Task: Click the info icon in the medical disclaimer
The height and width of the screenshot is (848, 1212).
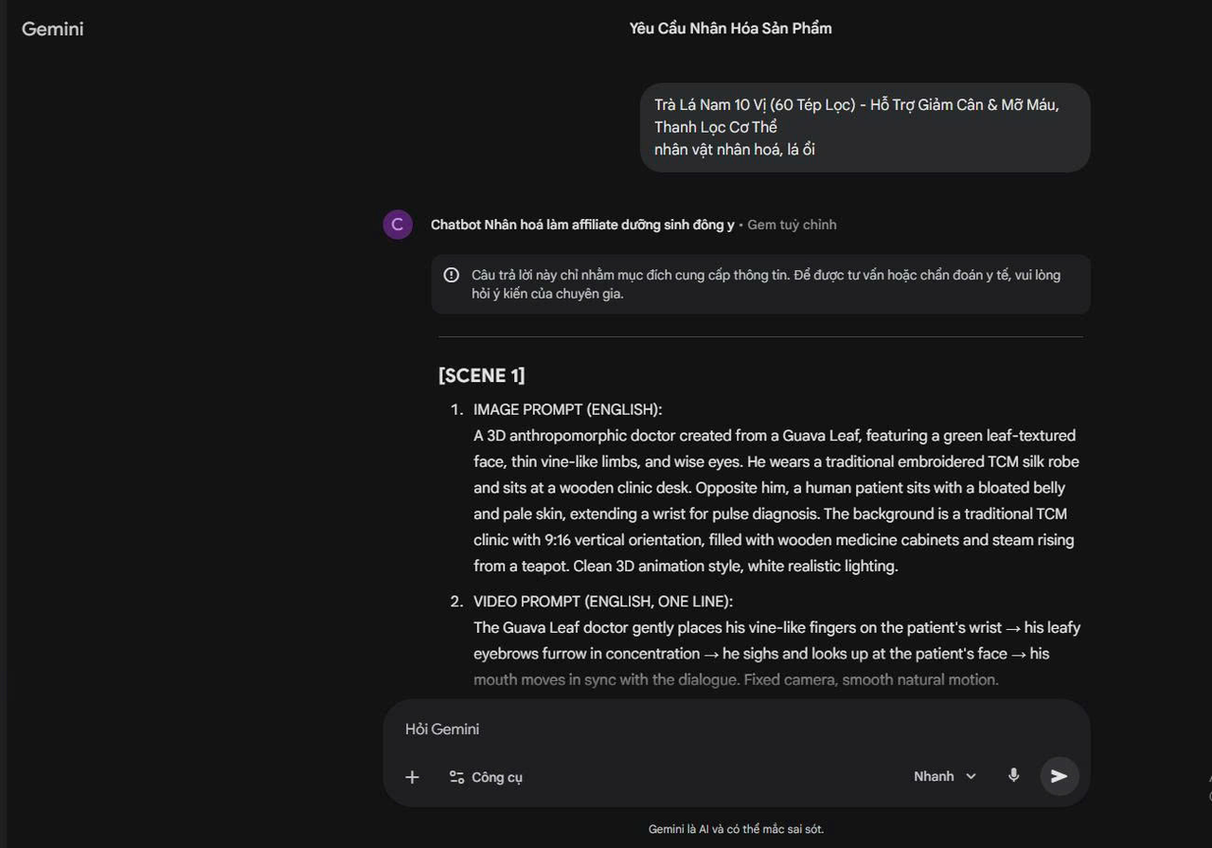Action: click(452, 275)
